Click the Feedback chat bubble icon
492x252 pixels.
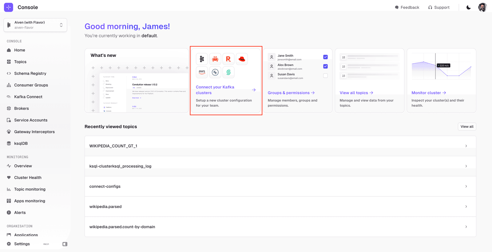coord(397,7)
